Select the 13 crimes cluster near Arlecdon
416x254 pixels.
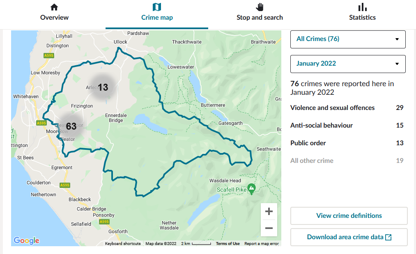click(103, 87)
